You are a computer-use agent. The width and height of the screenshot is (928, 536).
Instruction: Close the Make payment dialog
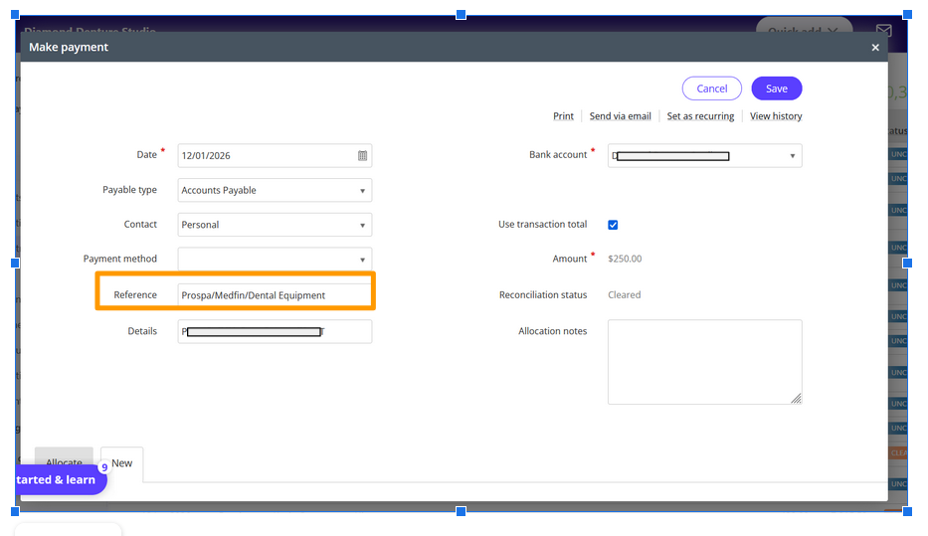point(875,48)
